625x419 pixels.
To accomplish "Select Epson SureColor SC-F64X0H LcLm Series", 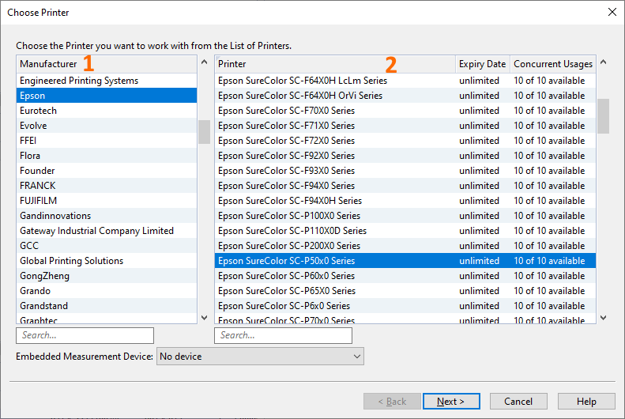I will pos(302,81).
